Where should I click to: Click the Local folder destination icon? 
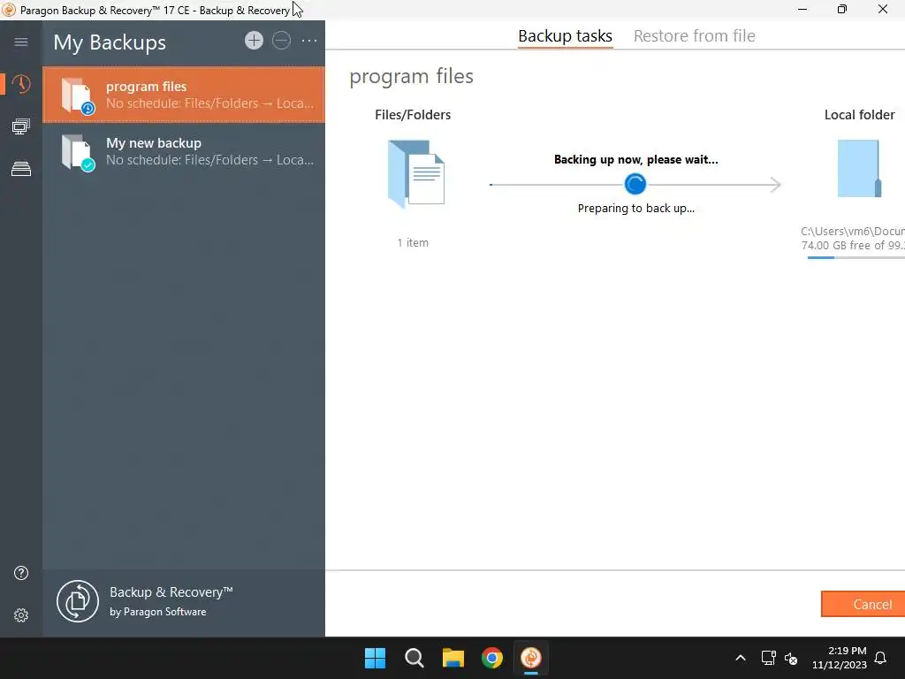point(859,169)
